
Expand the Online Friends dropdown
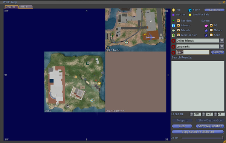[222, 41]
